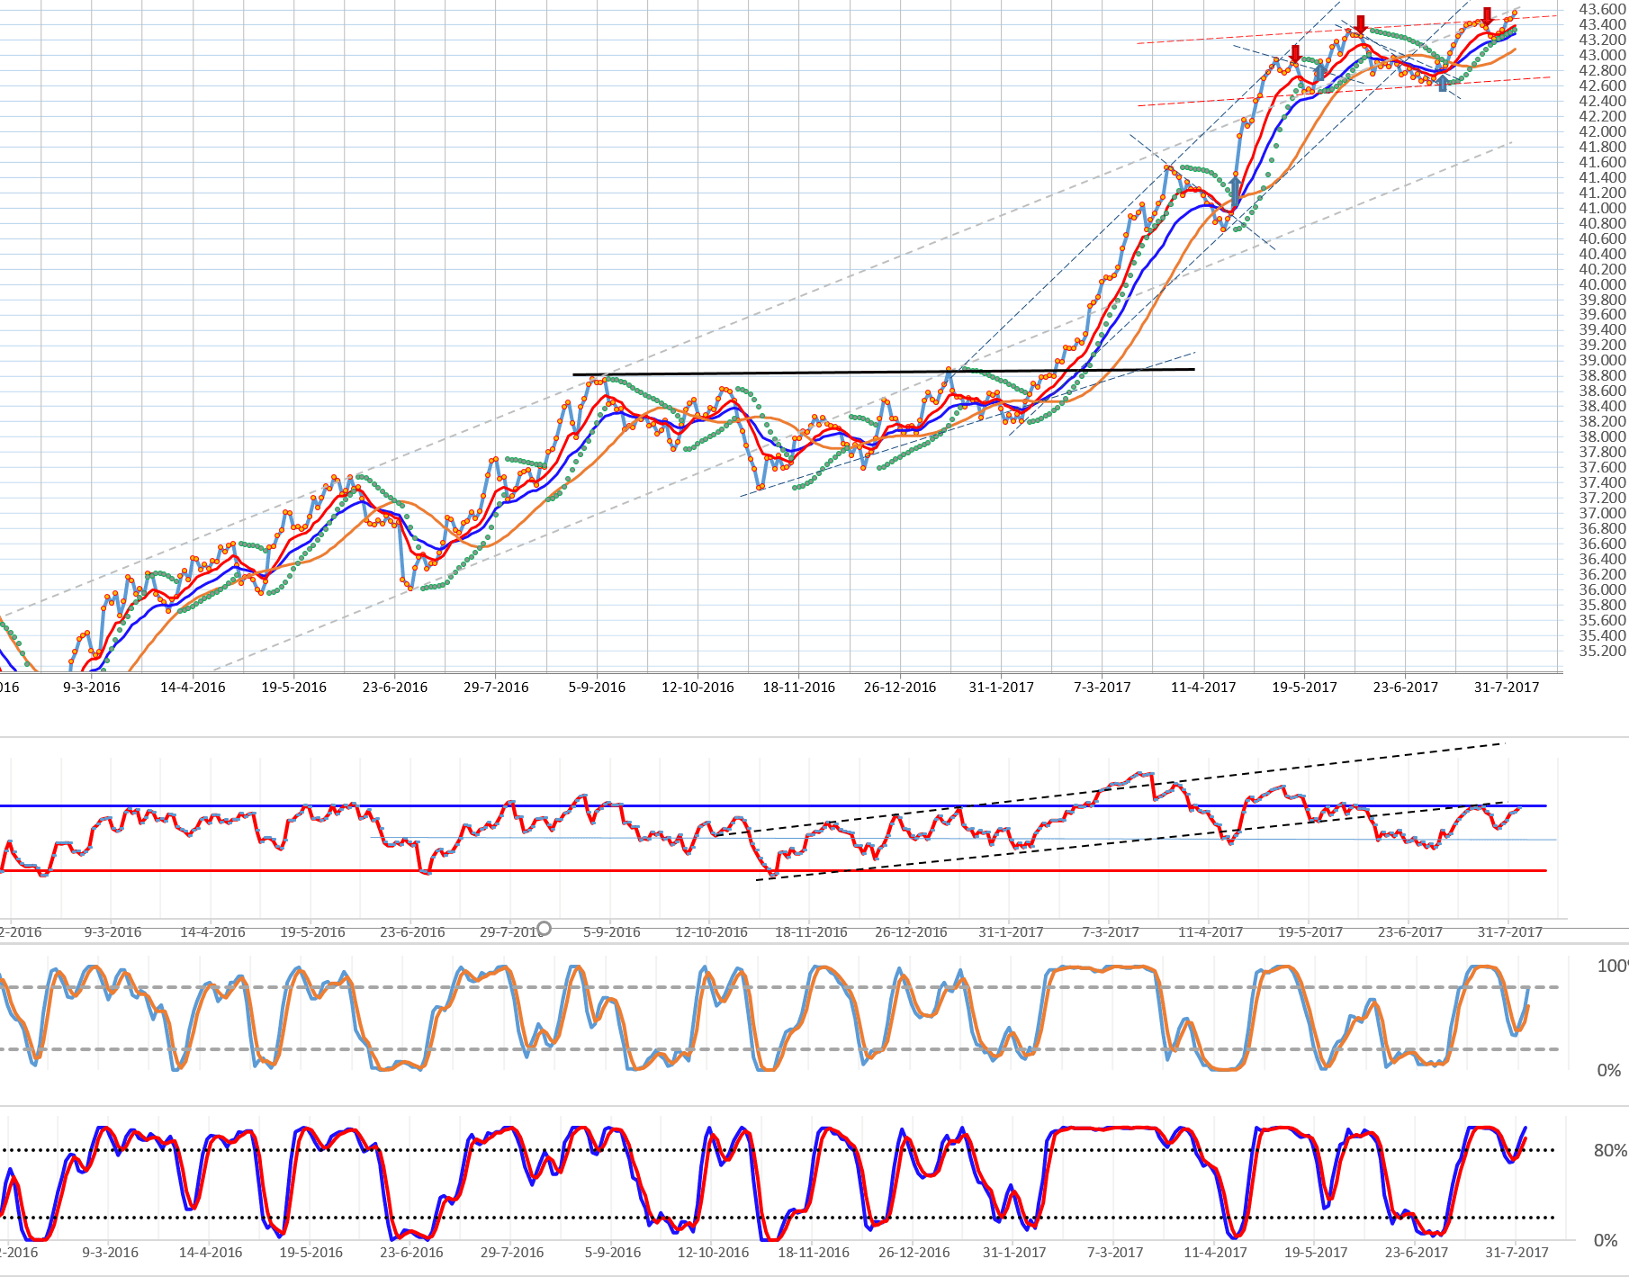
Task: Click 31-7-2017 on the price chart axis
Action: pyautogui.click(x=1507, y=688)
